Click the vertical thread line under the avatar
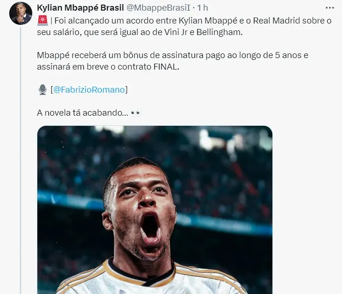This screenshot has width=342, height=294. pyautogui.click(x=21, y=160)
